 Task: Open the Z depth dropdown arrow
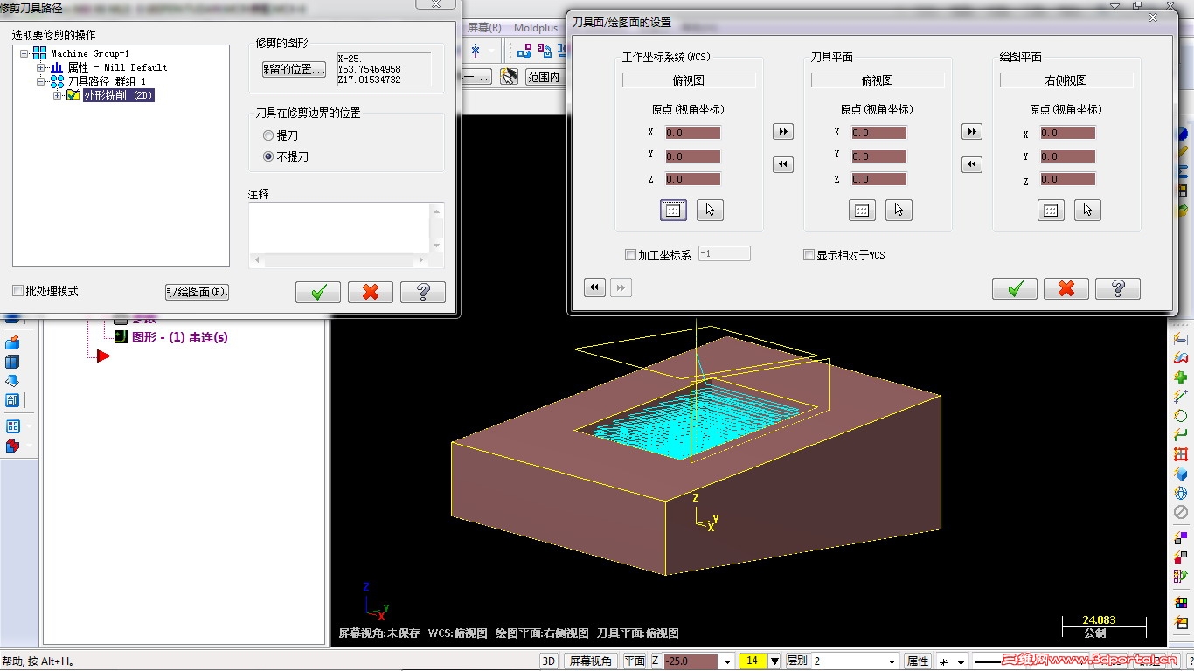coord(727,661)
